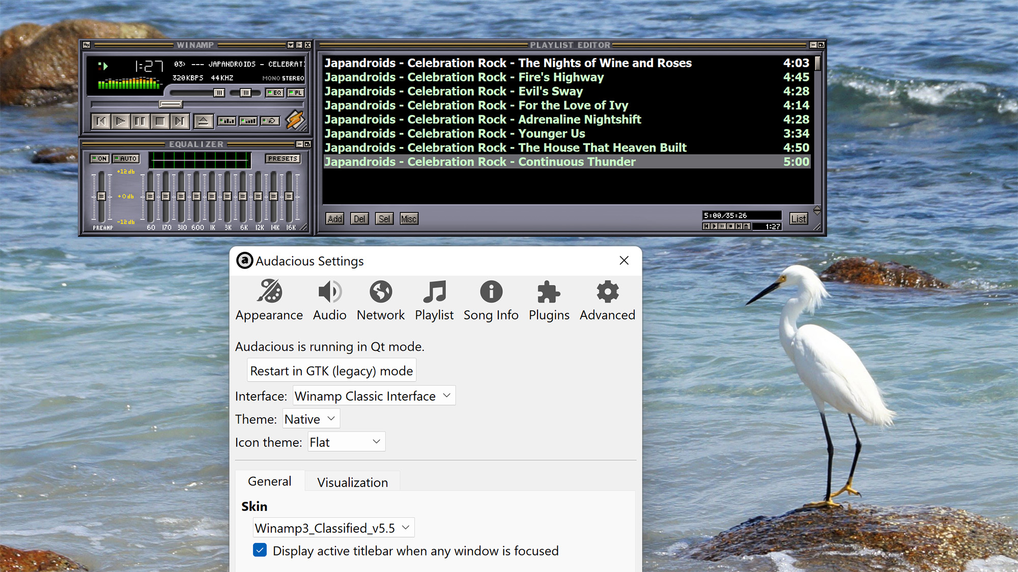The image size is (1018, 572).
Task: Open the PRESETS menu in the equalizer
Action: [283, 159]
